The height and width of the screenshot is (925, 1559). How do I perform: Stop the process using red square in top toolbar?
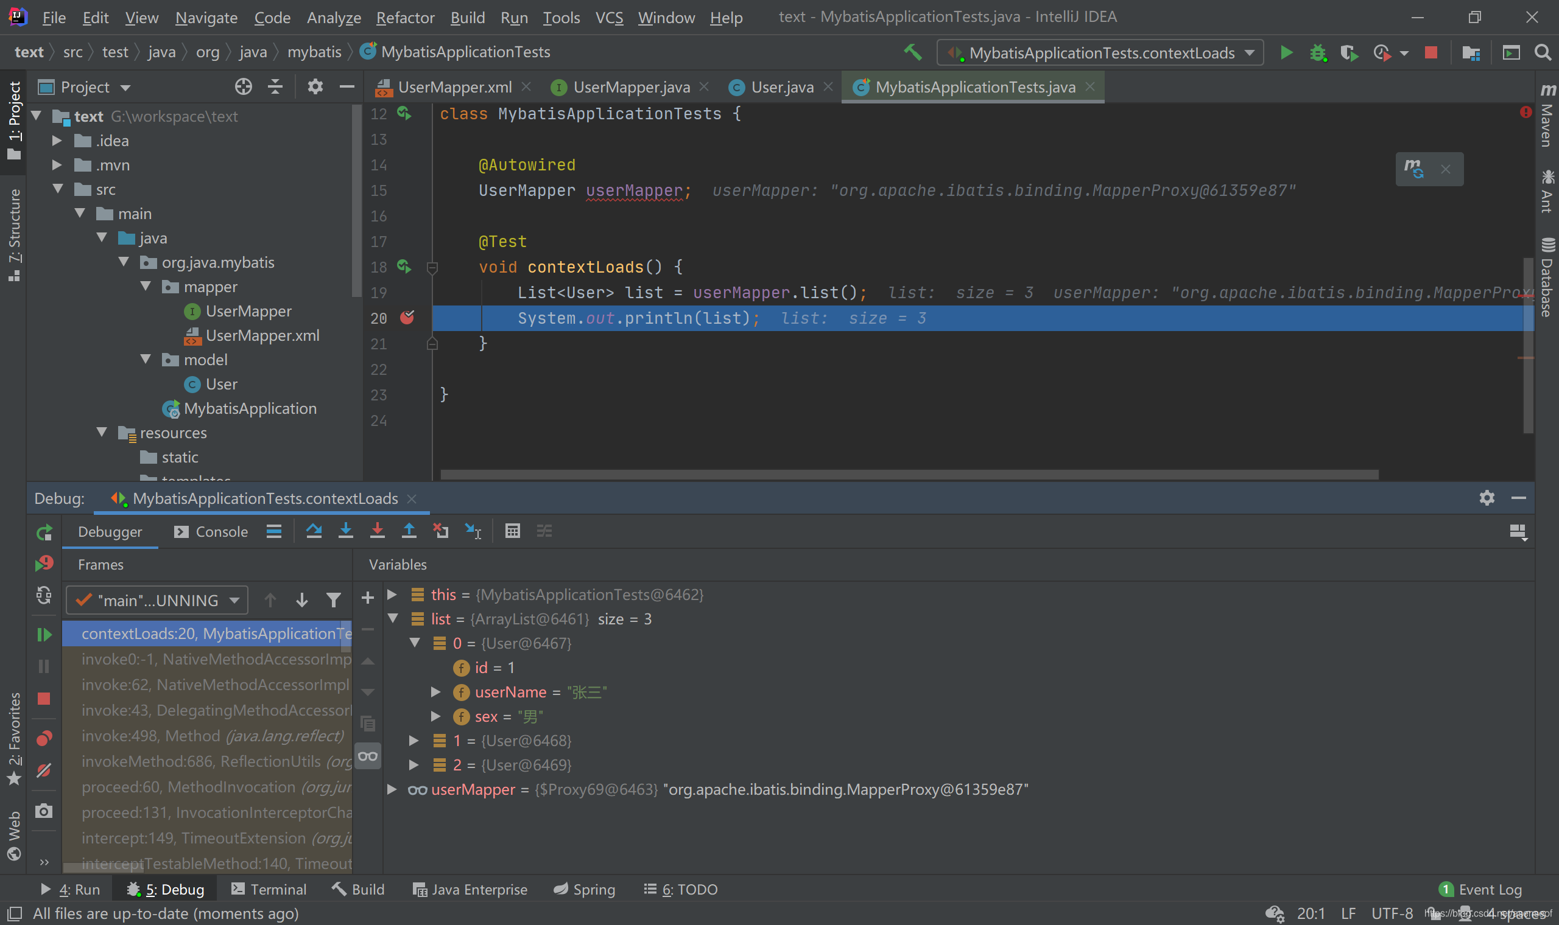tap(1431, 52)
